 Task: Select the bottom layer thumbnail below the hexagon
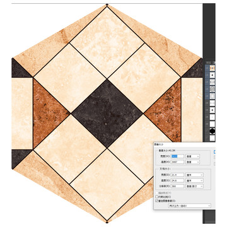tap(212, 138)
